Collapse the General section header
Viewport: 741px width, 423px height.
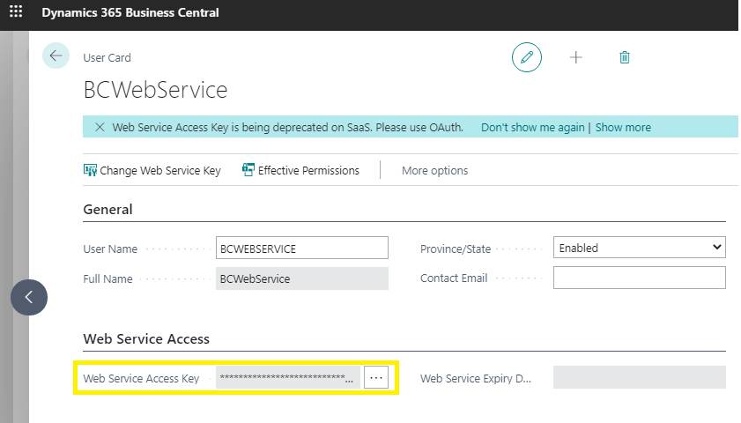click(107, 210)
